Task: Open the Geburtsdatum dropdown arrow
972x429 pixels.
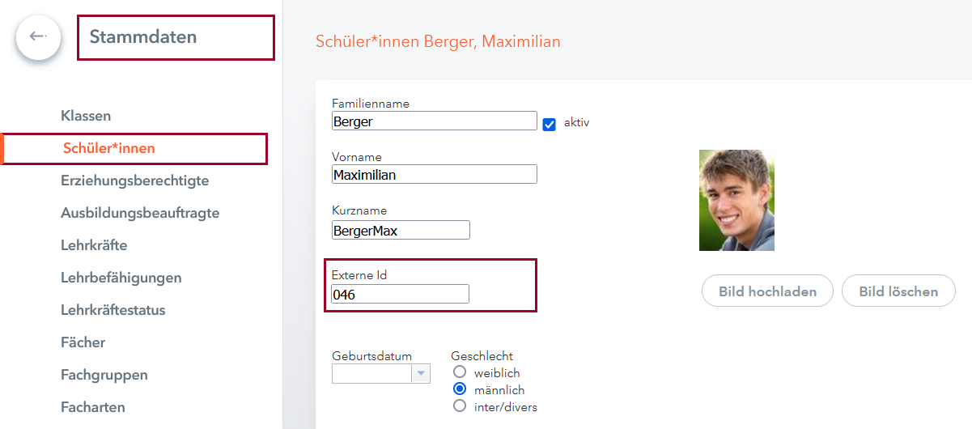Action: click(421, 373)
